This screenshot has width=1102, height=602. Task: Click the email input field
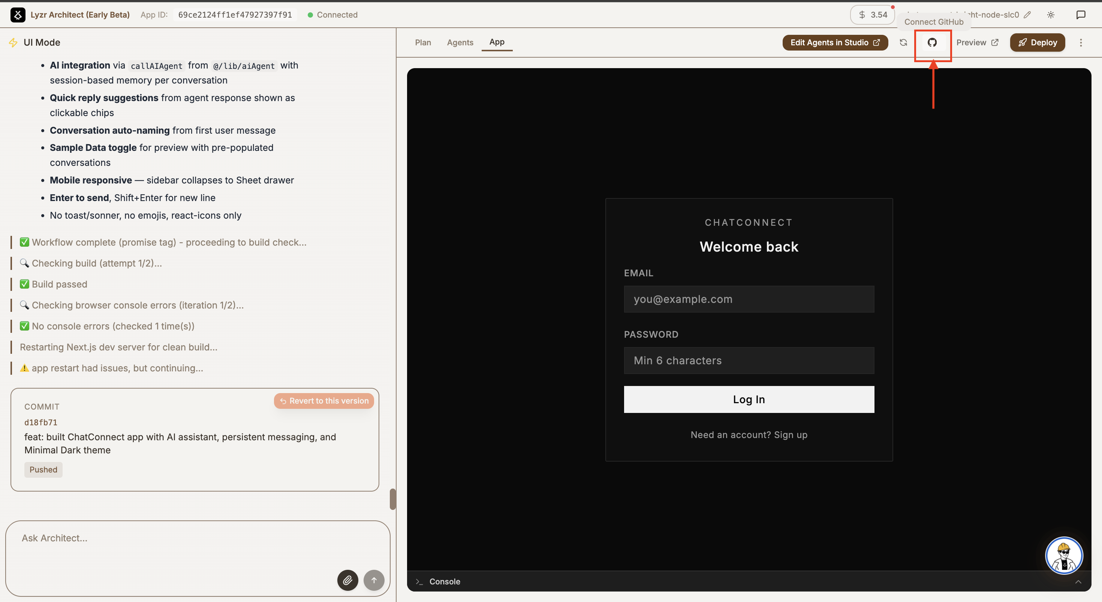[749, 299]
